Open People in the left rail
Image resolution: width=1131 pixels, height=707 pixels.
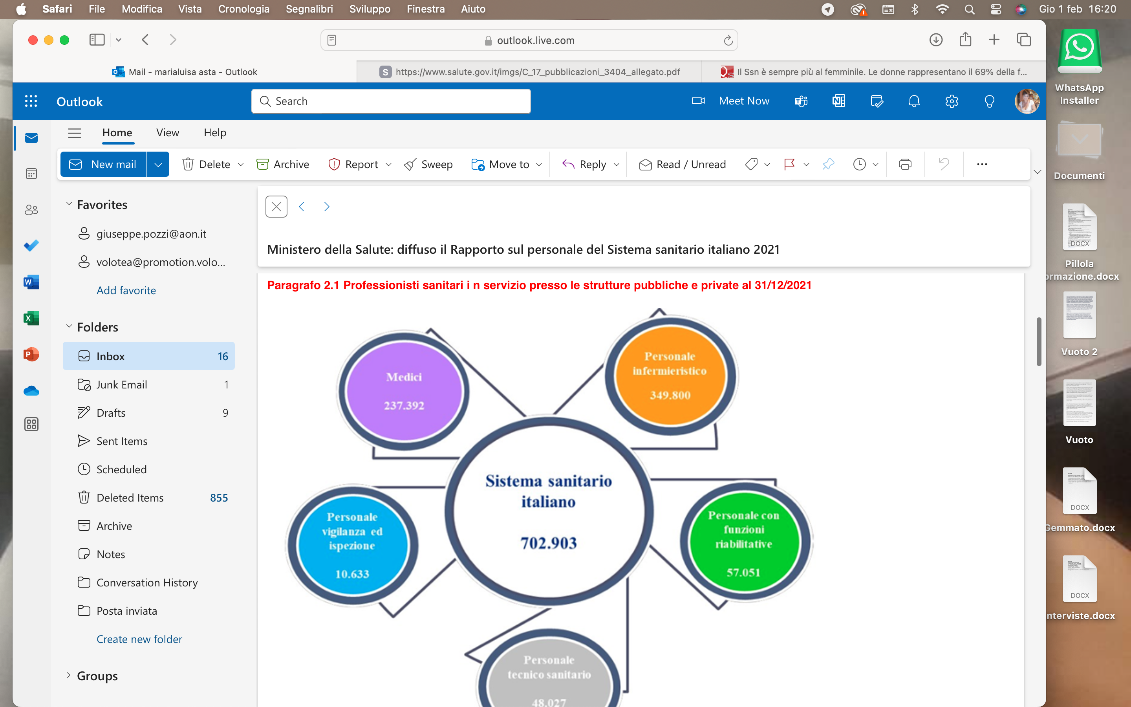coord(31,210)
